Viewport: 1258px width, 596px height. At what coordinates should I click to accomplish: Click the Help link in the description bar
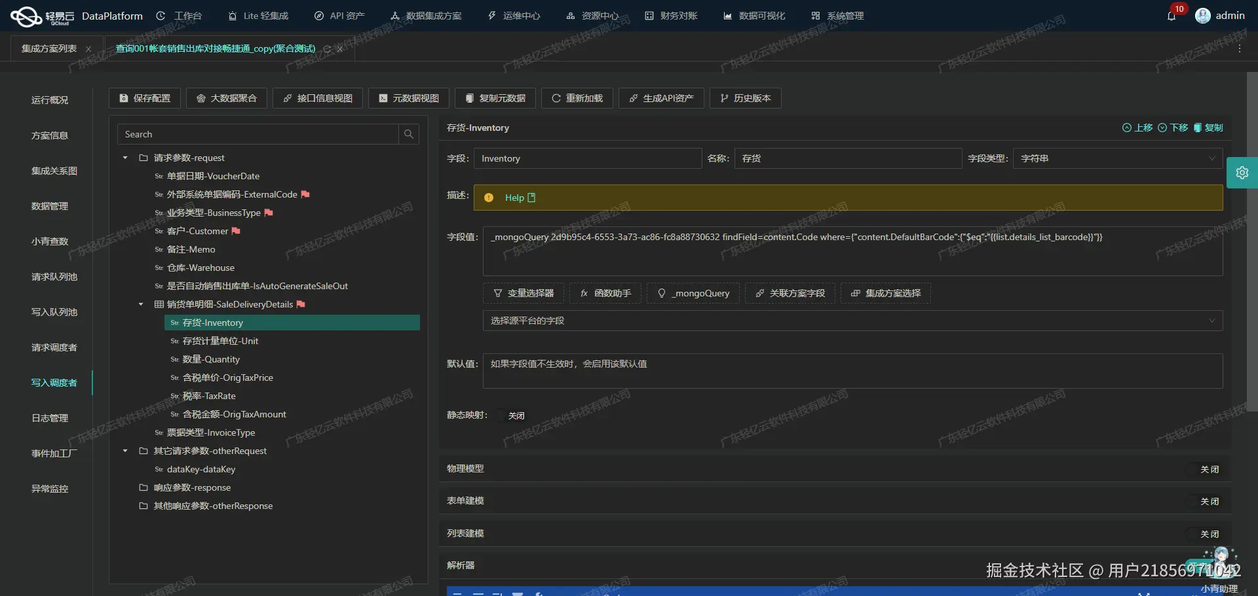[x=515, y=198]
